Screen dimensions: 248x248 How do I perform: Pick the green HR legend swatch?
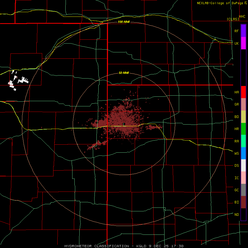[243, 129]
